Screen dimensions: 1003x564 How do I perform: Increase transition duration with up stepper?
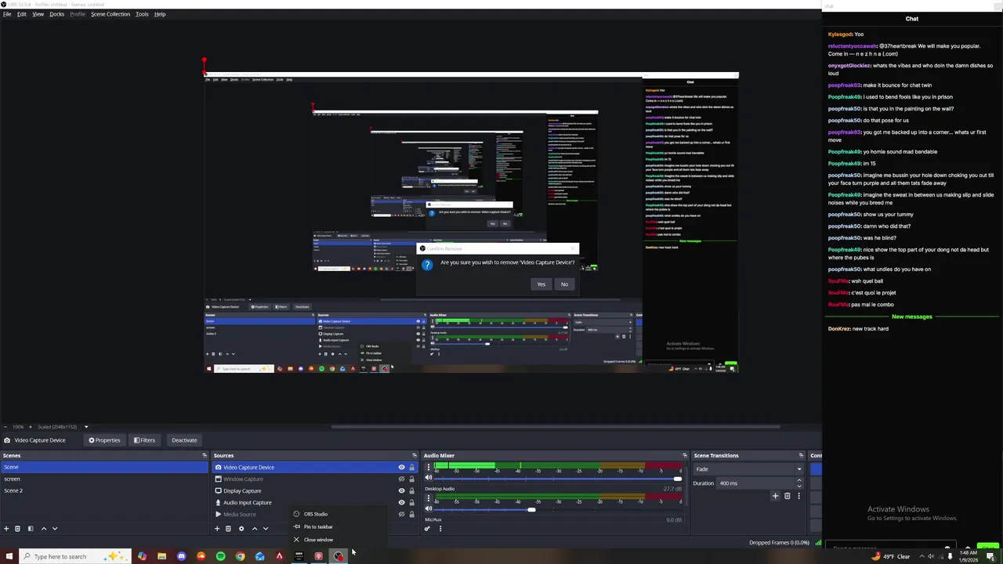point(799,480)
